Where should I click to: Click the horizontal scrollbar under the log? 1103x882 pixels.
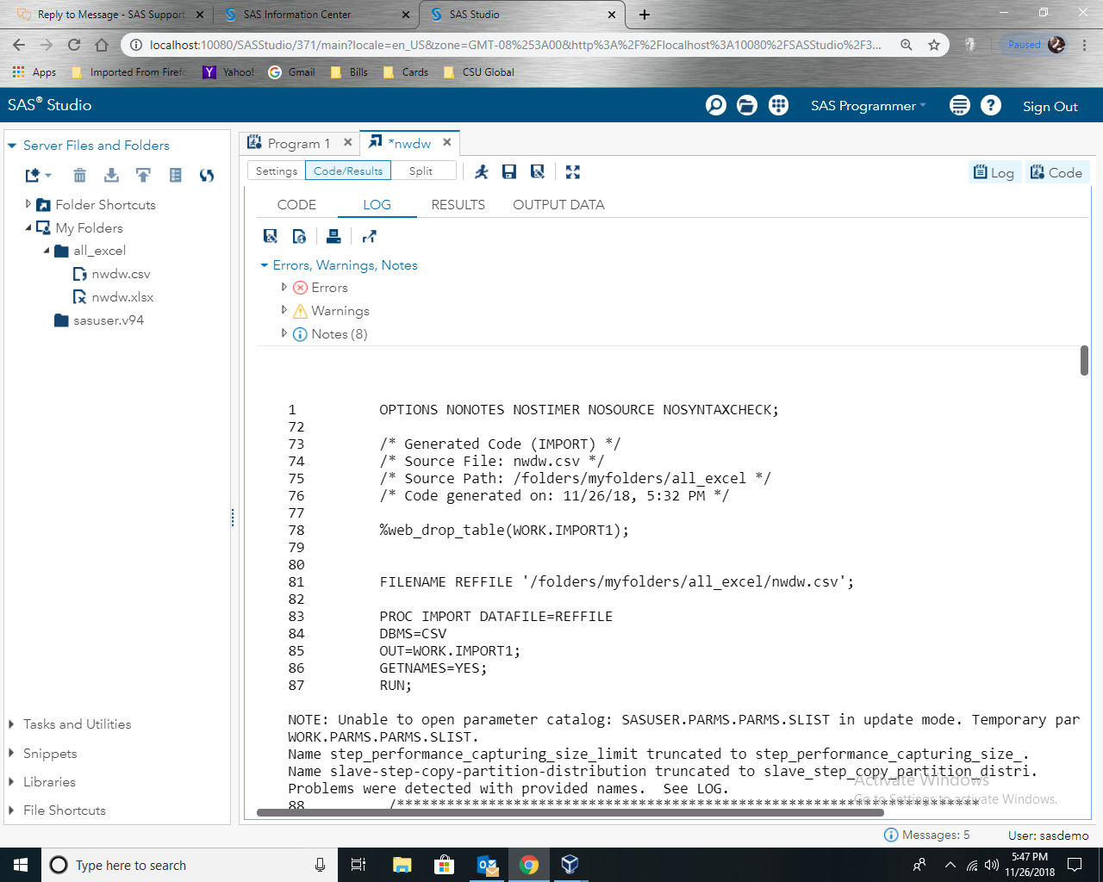(x=569, y=812)
